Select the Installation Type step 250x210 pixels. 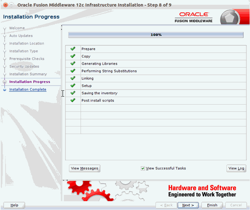(x=24, y=51)
